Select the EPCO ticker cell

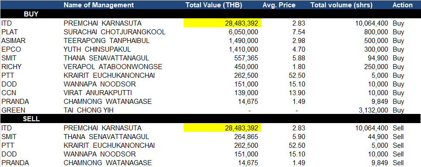(11, 49)
